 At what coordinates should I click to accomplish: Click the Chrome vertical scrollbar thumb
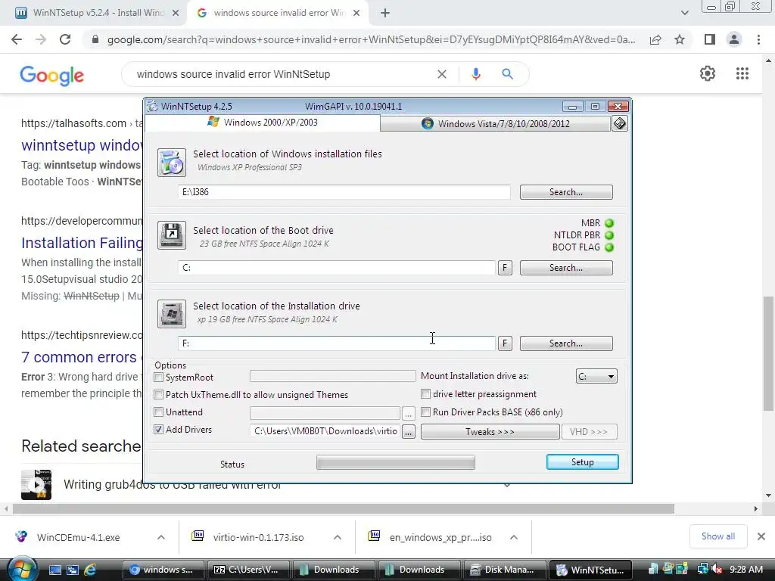pos(768,353)
